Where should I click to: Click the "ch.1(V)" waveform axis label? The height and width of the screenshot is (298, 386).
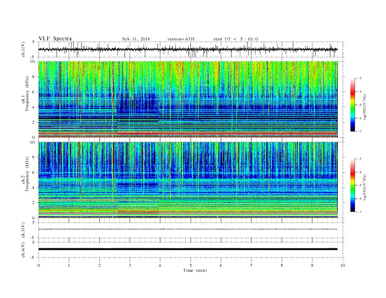pos(23,49)
